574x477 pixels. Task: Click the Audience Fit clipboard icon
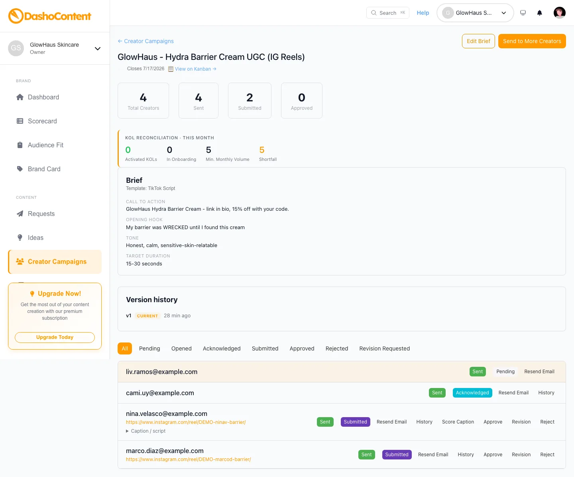coord(20,145)
